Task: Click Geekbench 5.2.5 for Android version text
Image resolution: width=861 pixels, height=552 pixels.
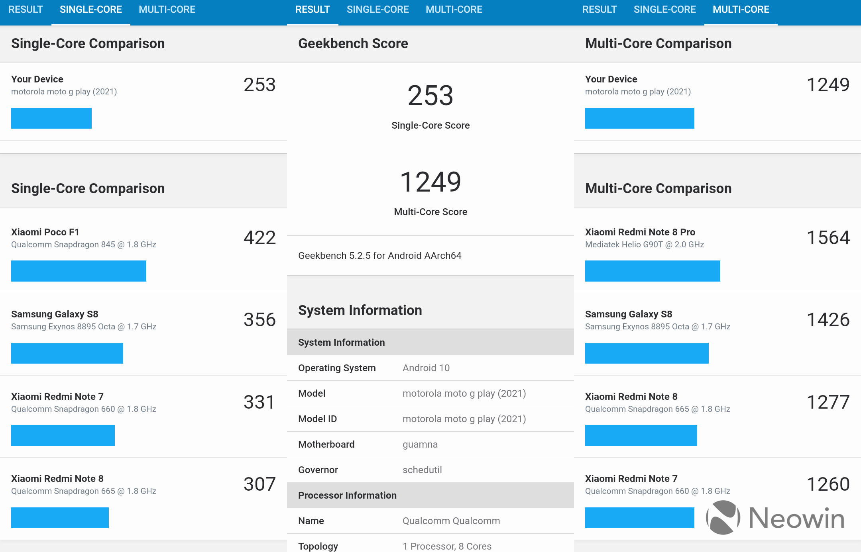Action: [x=379, y=255]
